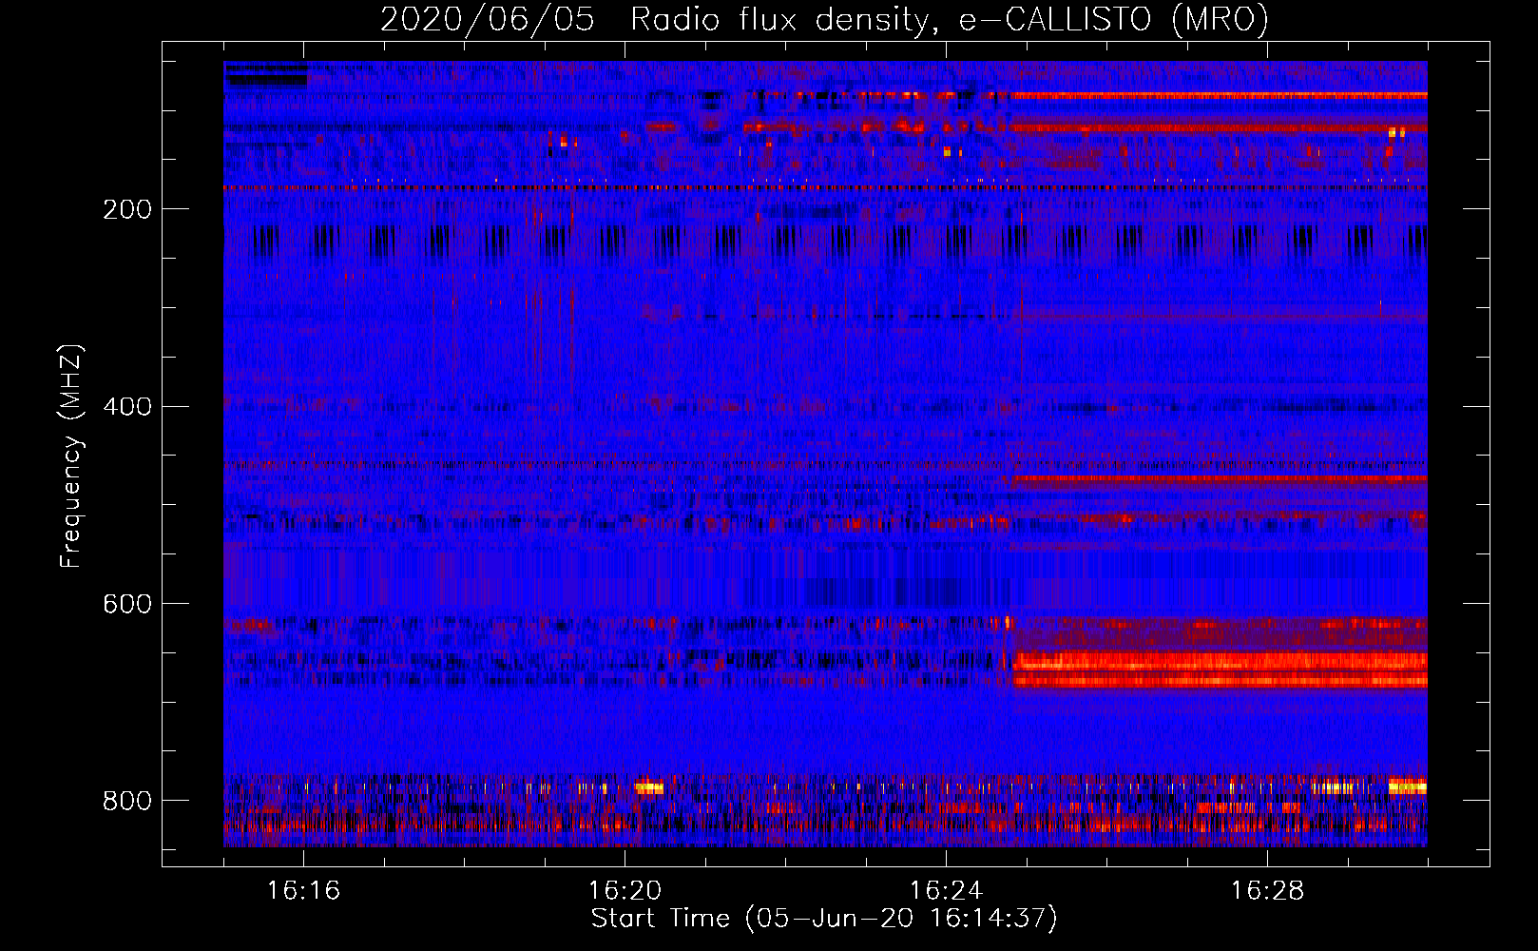This screenshot has width=1538, height=951.
Task: Click the 'Frequency (MHZ)' axis label
Action: point(71,456)
